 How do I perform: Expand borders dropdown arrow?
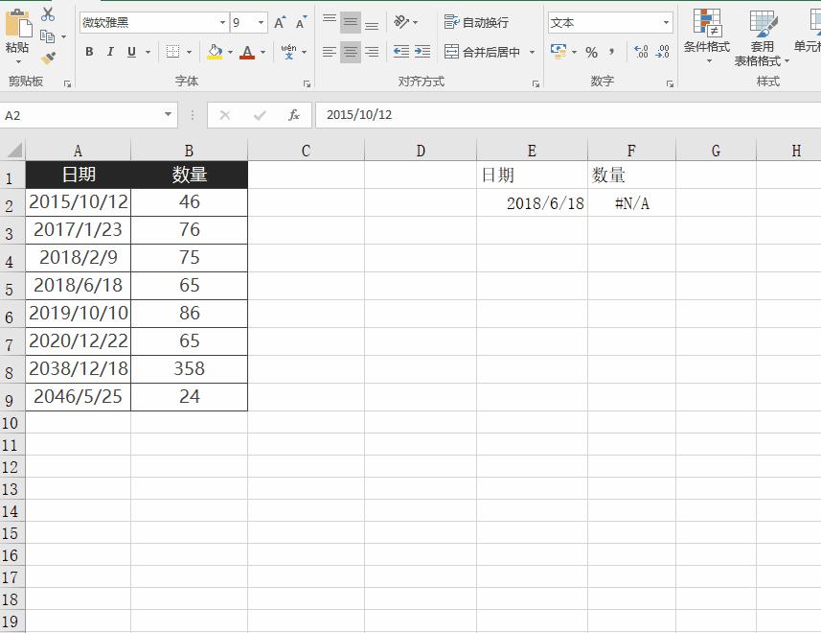[x=189, y=52]
